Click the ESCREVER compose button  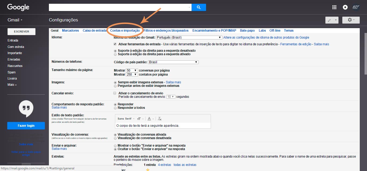pyautogui.click(x=21, y=31)
